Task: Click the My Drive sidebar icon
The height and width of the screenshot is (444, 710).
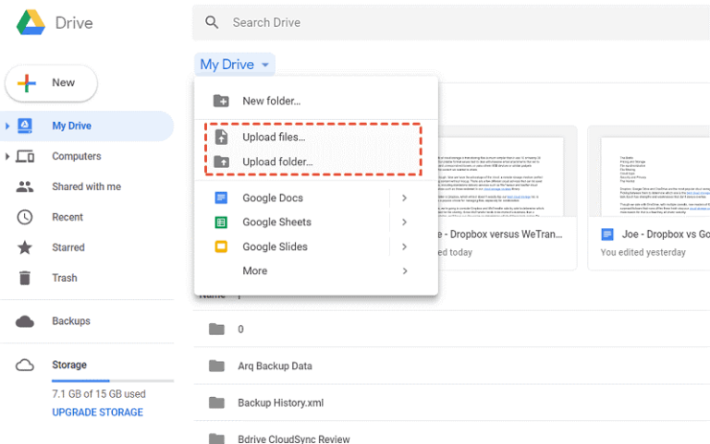Action: click(25, 126)
